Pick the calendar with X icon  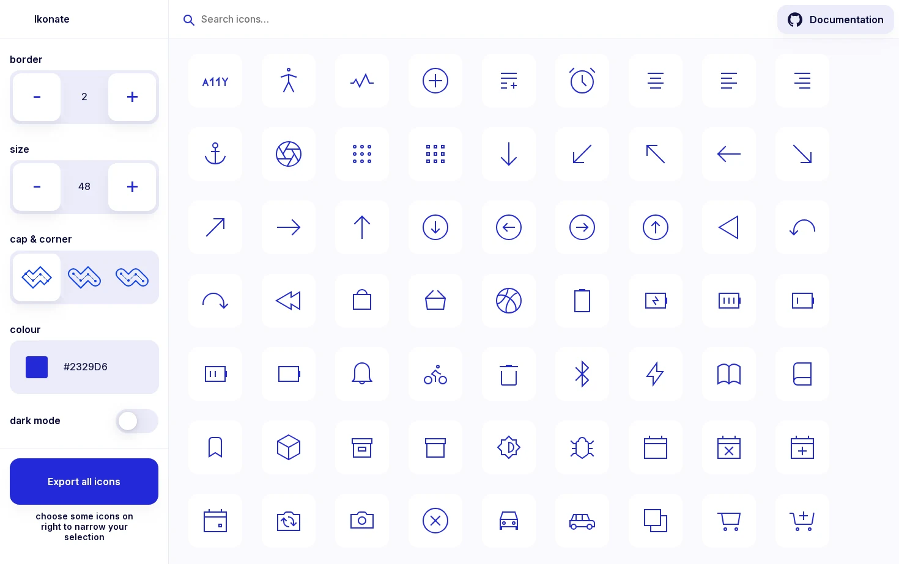[x=729, y=447]
